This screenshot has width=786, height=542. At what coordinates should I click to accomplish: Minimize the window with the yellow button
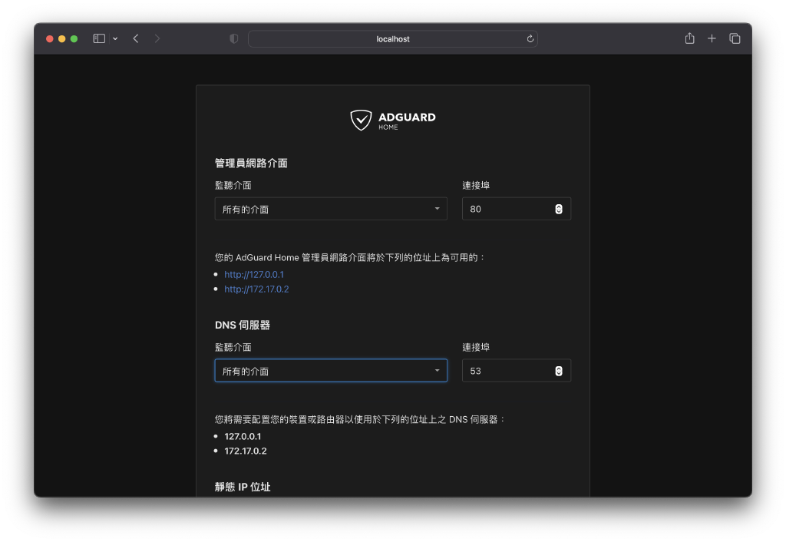pyautogui.click(x=61, y=38)
